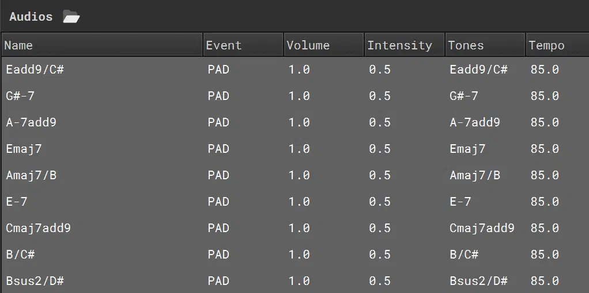The width and height of the screenshot is (589, 293).
Task: Select the Cmaj7add9 audio name
Action: 38,228
